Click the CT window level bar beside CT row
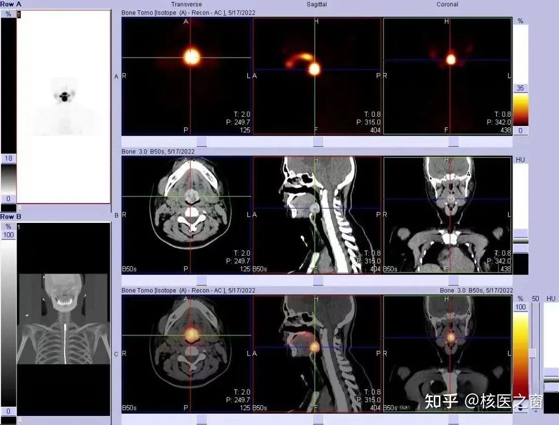The width and height of the screenshot is (559, 425). click(x=521, y=219)
